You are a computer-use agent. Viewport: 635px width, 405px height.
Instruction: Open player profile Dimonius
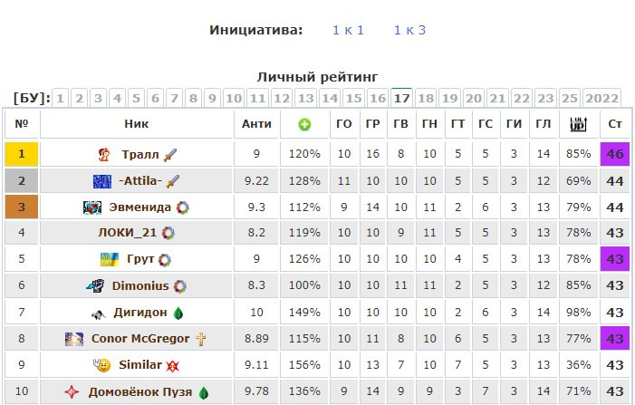pyautogui.click(x=140, y=286)
